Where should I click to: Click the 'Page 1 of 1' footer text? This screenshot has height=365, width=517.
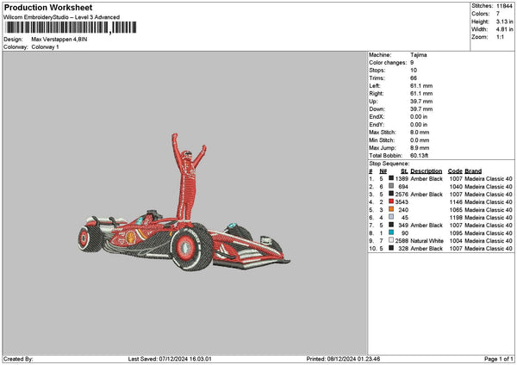499,359
